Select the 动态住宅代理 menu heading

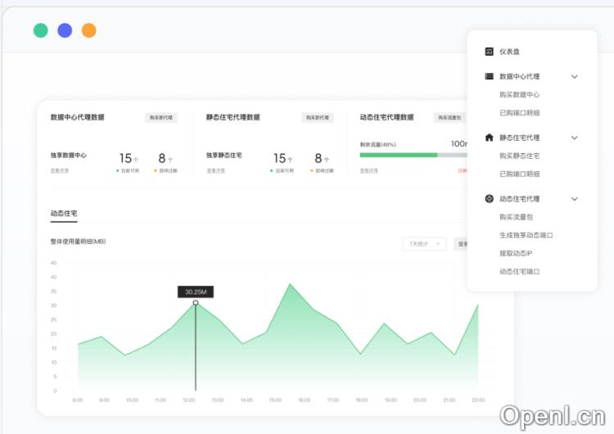[x=519, y=199]
